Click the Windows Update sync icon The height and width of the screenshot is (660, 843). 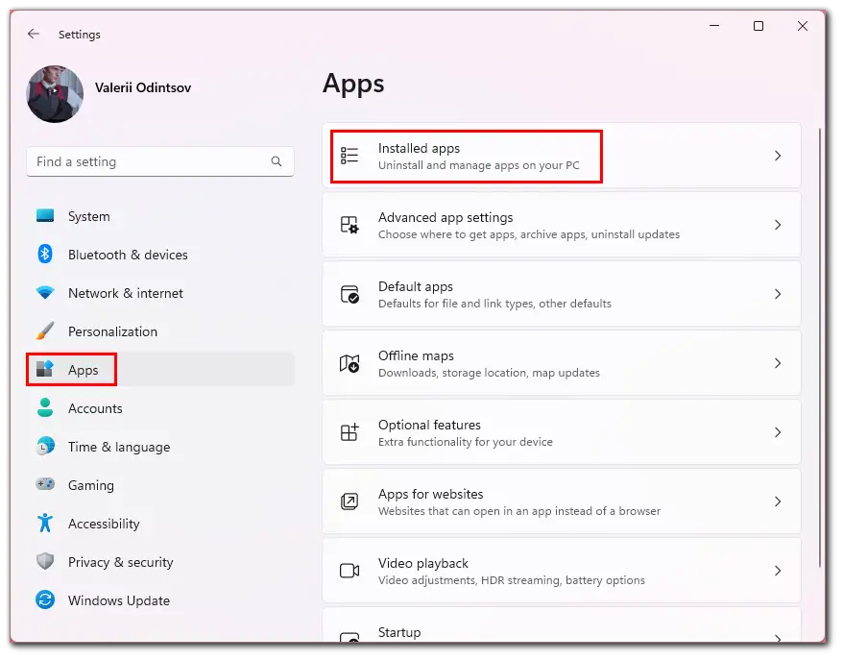click(x=45, y=599)
